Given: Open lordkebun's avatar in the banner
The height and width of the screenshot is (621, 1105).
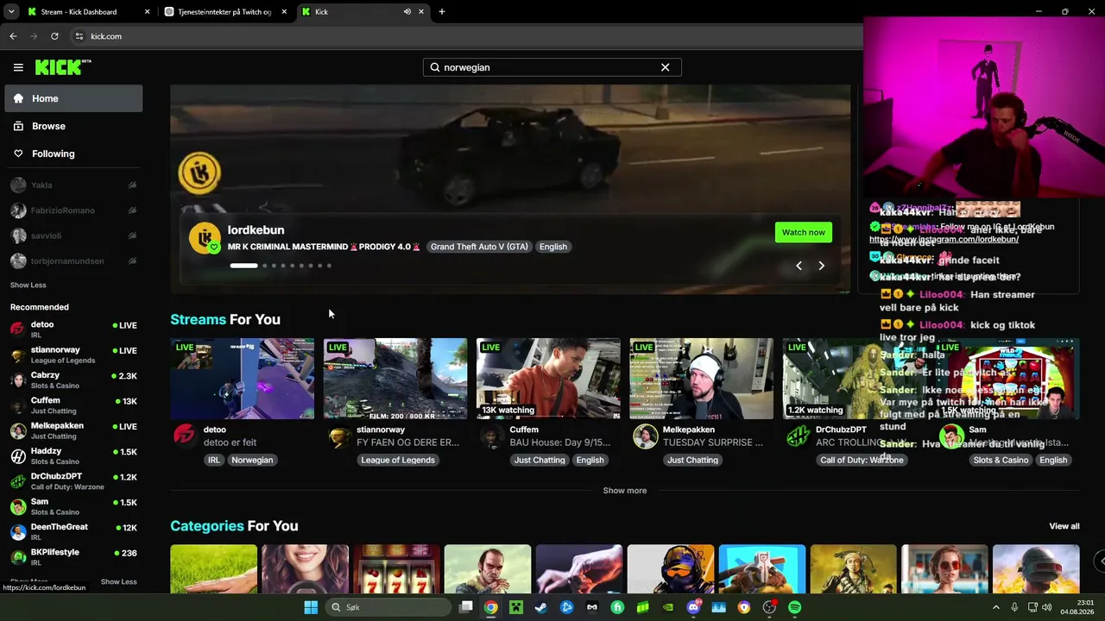Looking at the screenshot, I should [x=205, y=239].
